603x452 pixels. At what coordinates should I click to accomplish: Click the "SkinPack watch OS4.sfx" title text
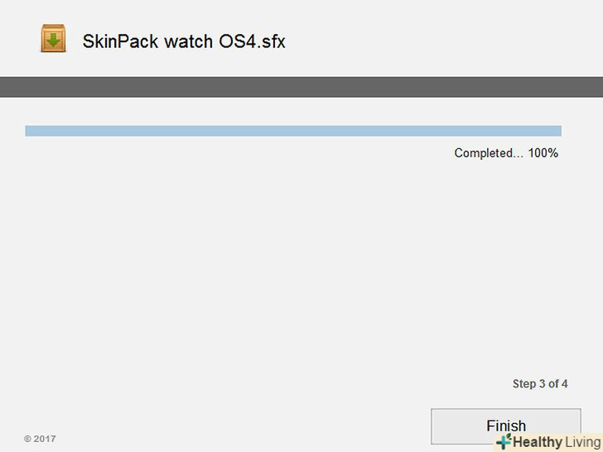(x=183, y=41)
